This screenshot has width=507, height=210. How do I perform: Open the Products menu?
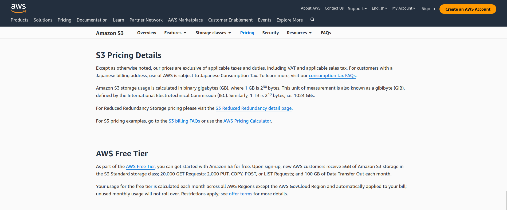tap(19, 20)
